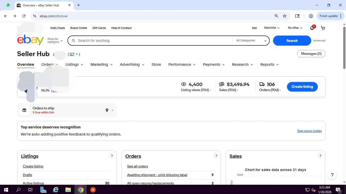
Task: Open Chrome from the taskbar
Action: pos(80,190)
